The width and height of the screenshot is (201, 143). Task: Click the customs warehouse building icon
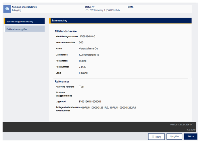pyautogui.click(x=7, y=9)
